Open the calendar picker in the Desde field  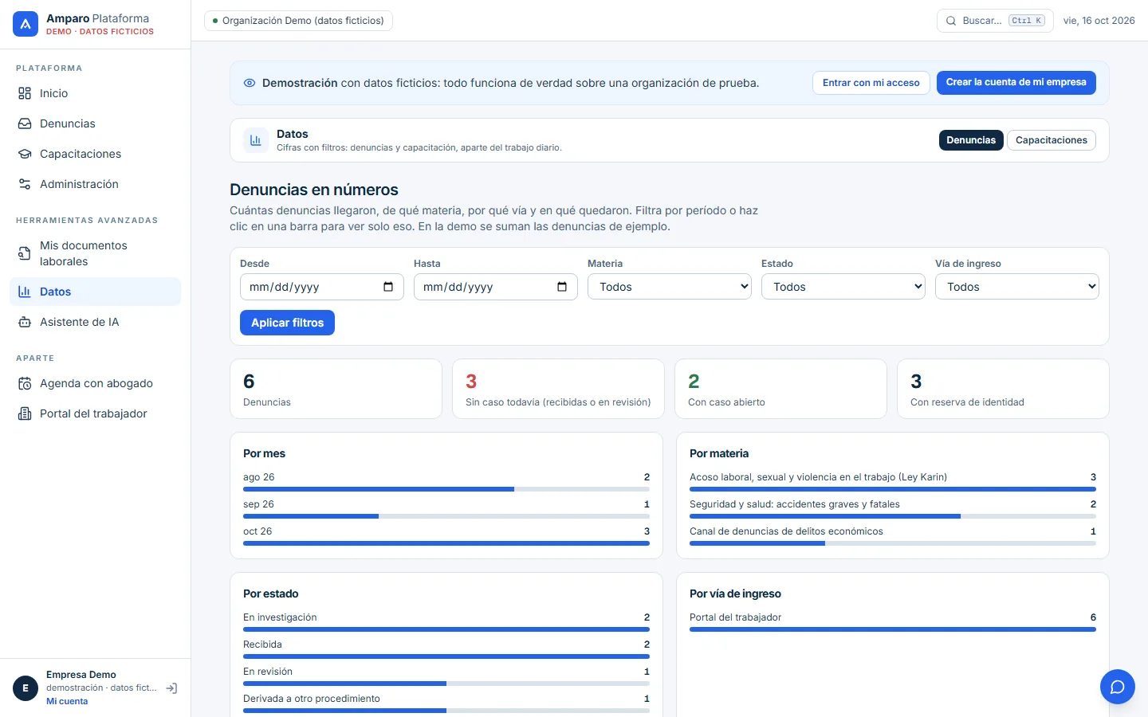click(388, 287)
